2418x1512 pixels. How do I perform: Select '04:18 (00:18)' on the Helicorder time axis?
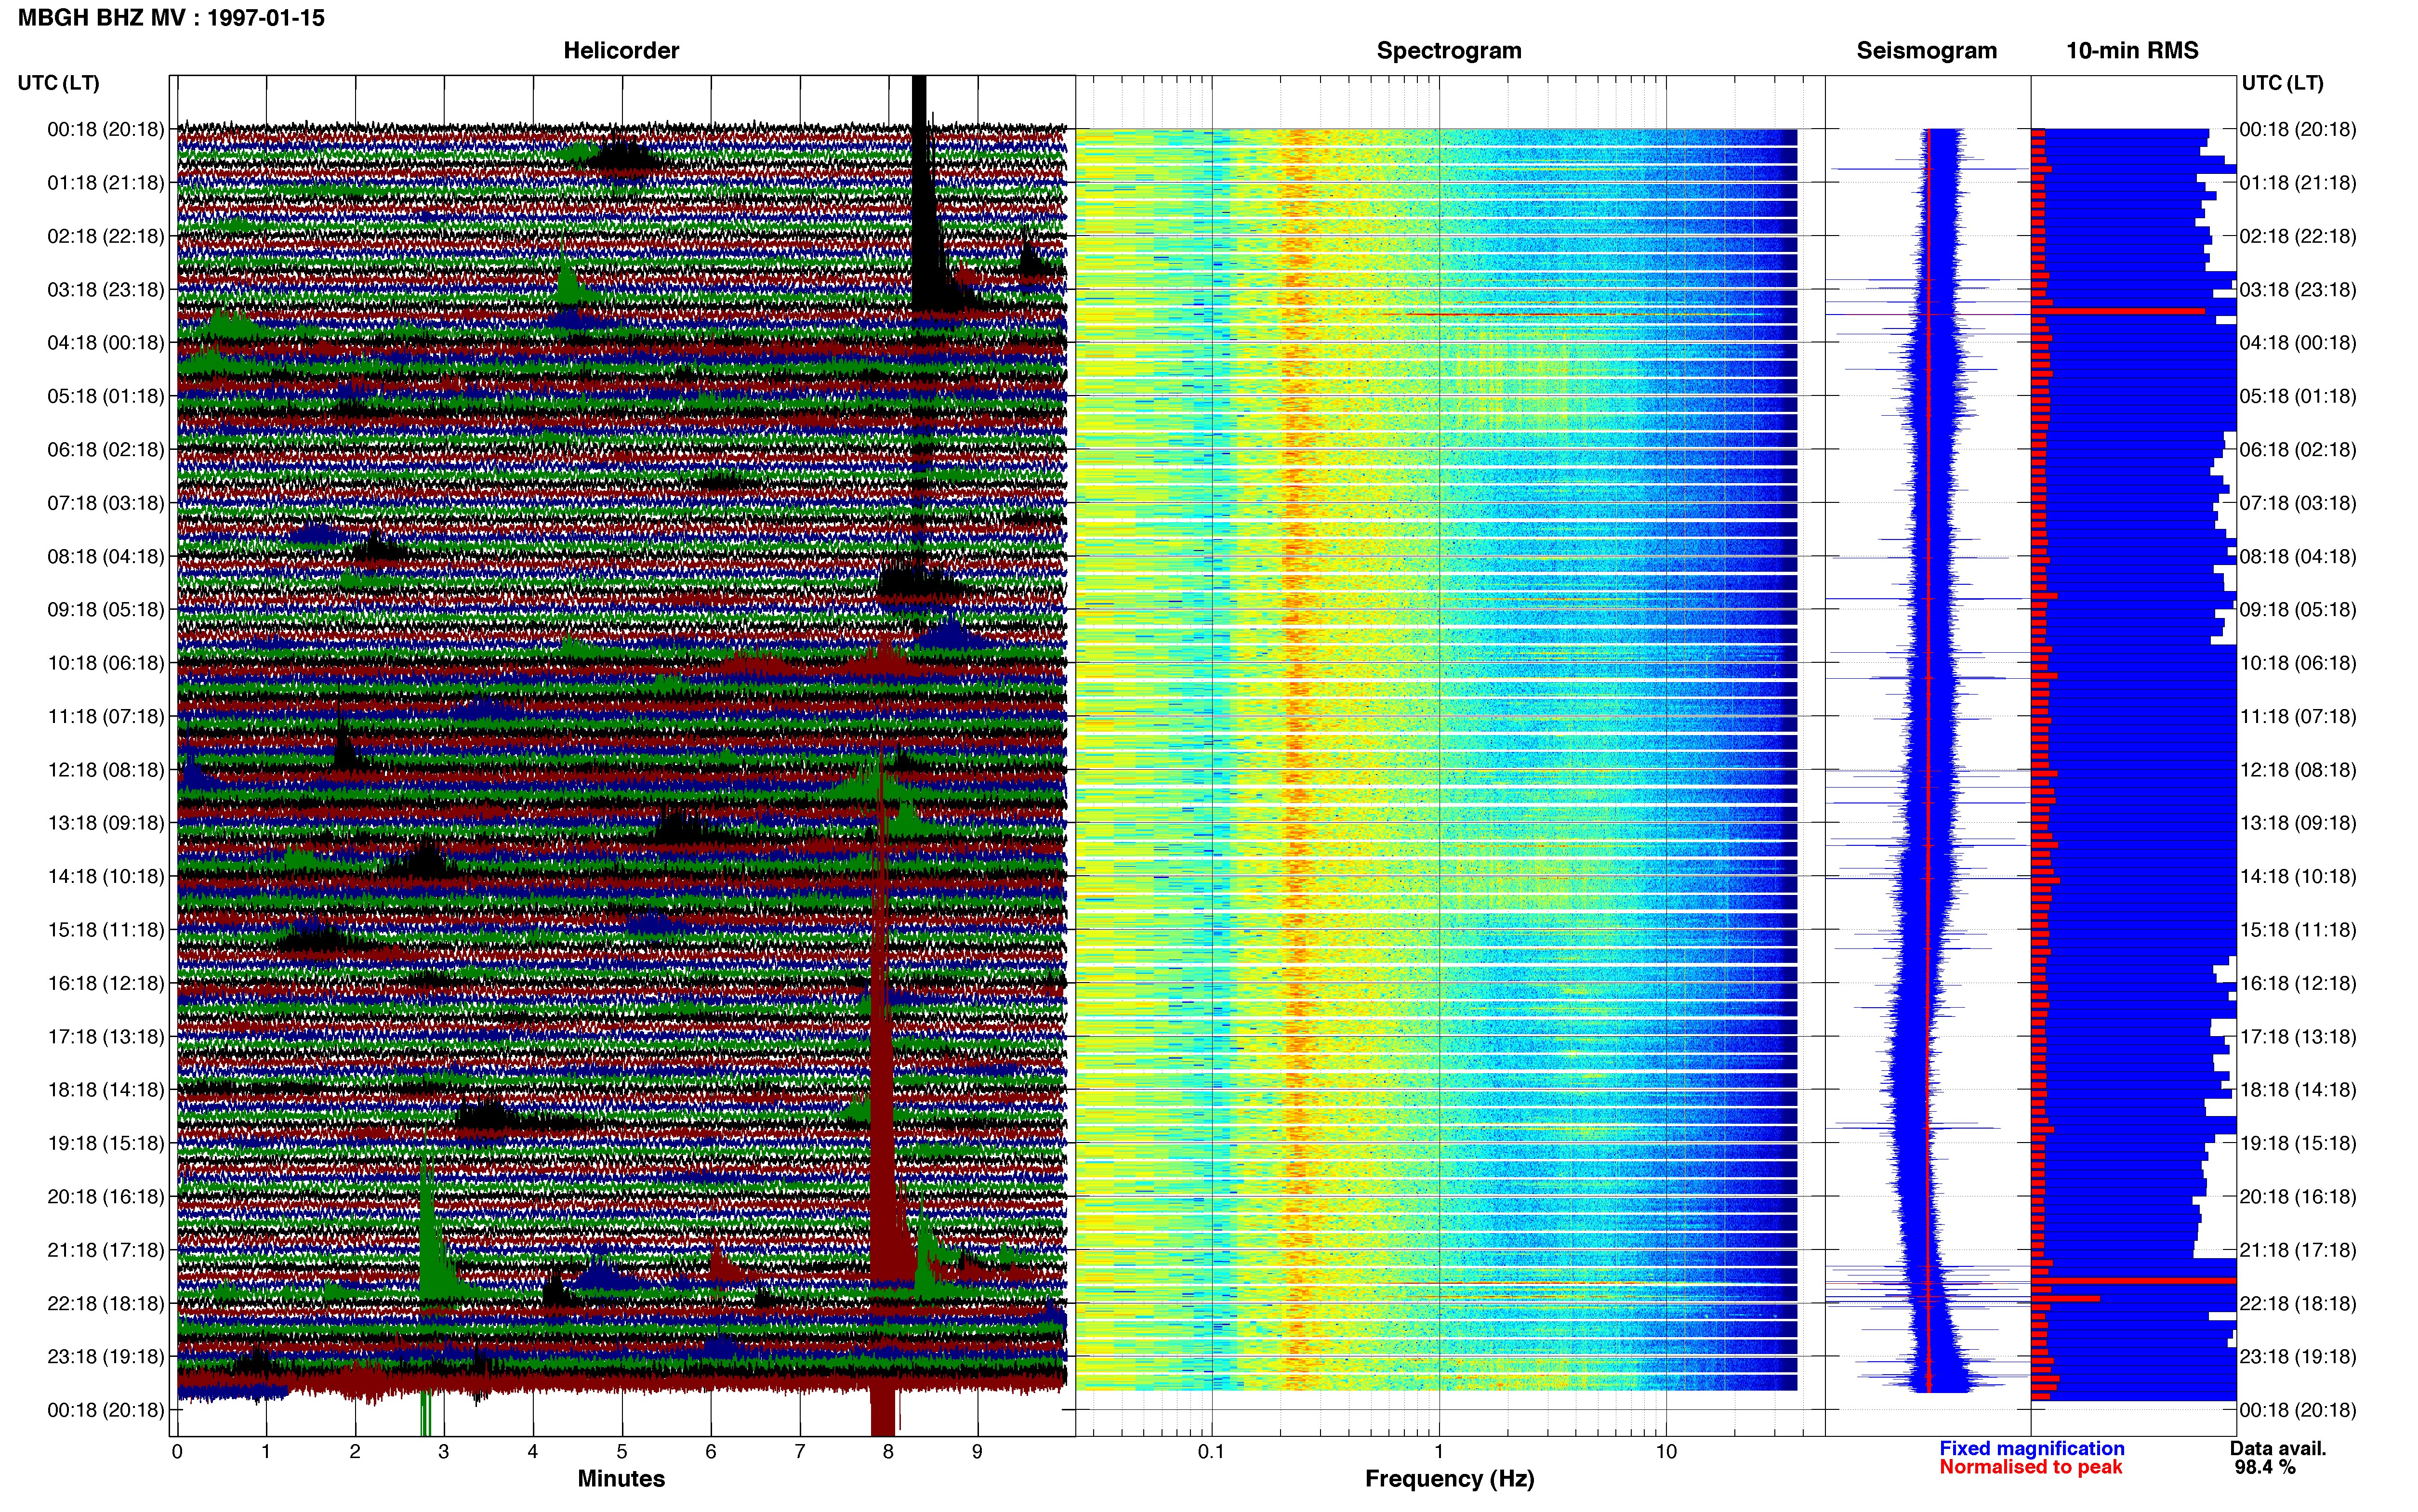(x=106, y=343)
